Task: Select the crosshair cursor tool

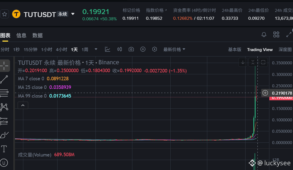Action: [4, 66]
